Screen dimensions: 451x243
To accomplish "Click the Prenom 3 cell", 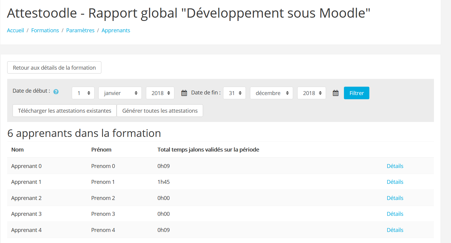I will (103, 214).
